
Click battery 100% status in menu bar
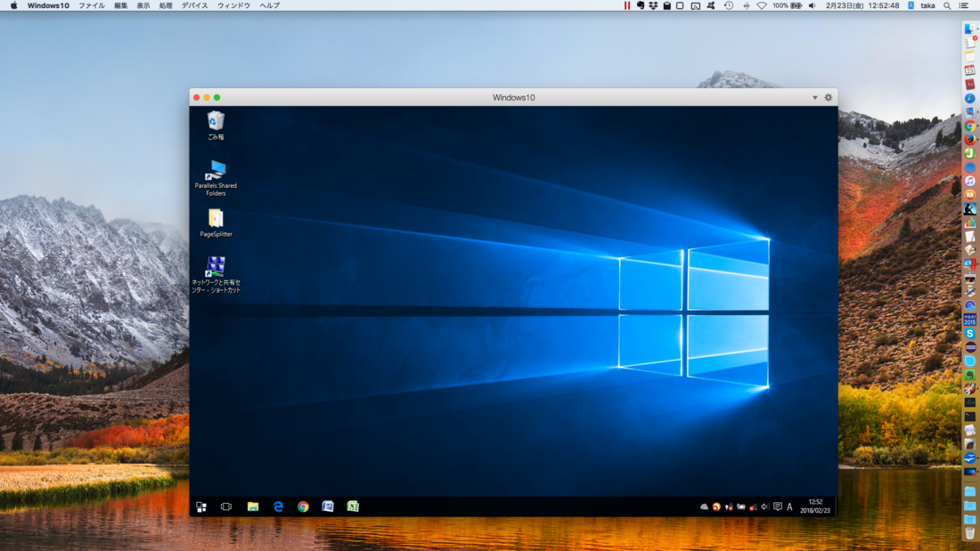coord(787,5)
